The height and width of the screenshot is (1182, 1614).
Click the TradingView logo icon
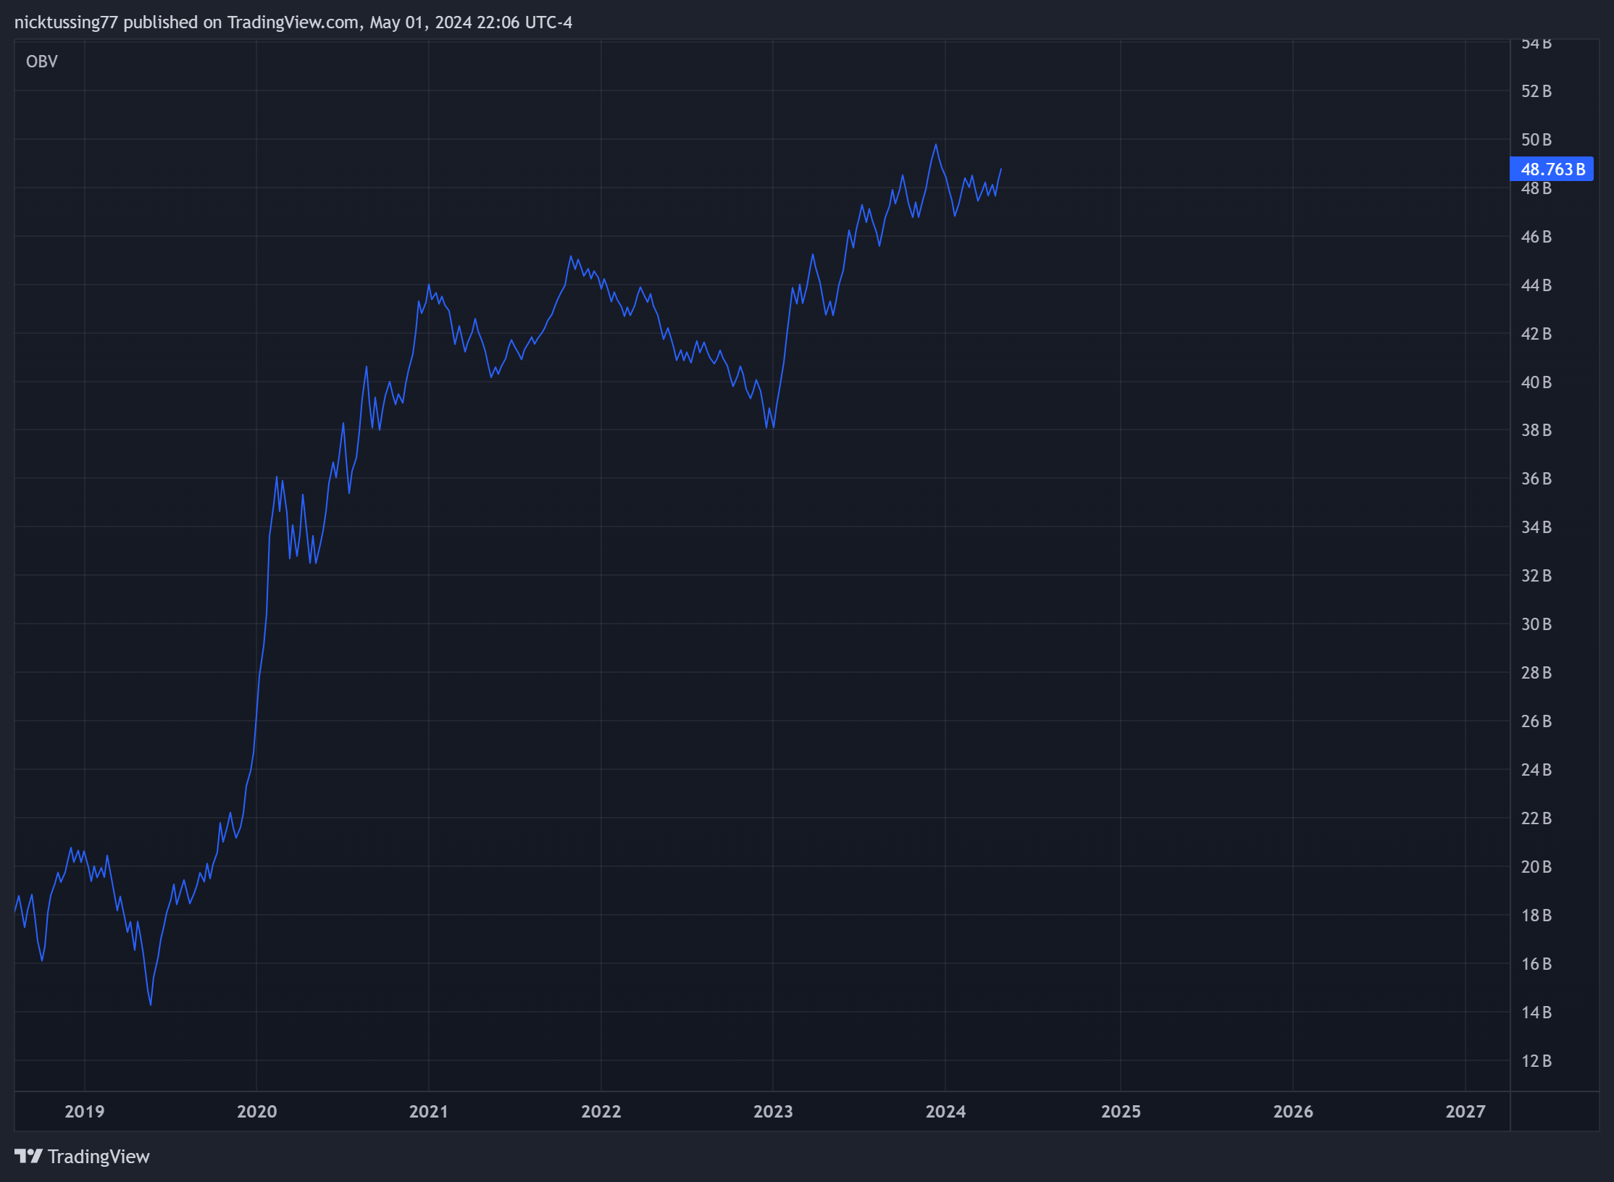tap(28, 1156)
